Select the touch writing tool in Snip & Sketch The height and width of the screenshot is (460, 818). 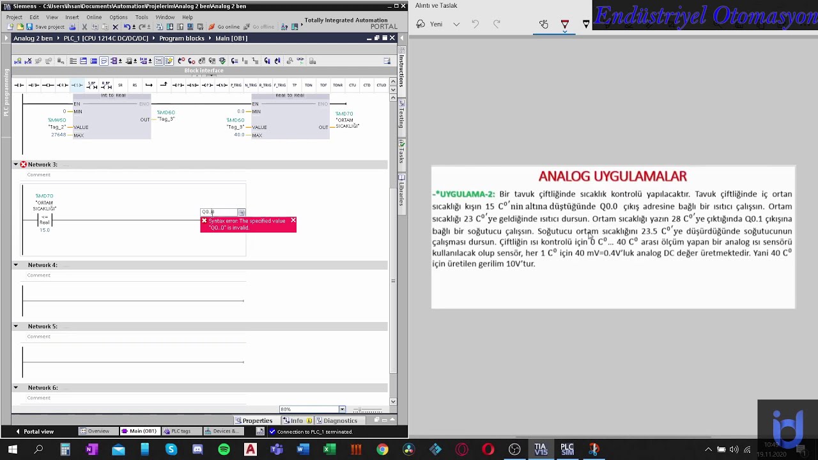(543, 24)
